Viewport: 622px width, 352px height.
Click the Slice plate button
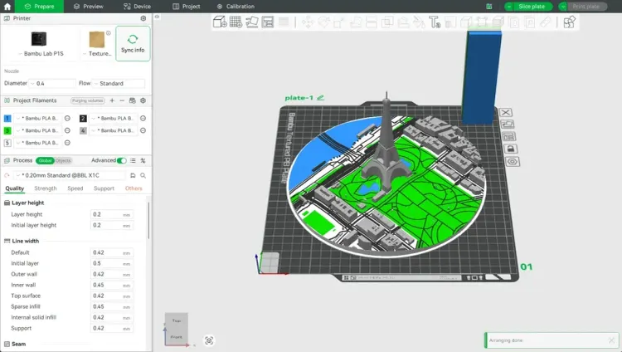click(x=532, y=7)
